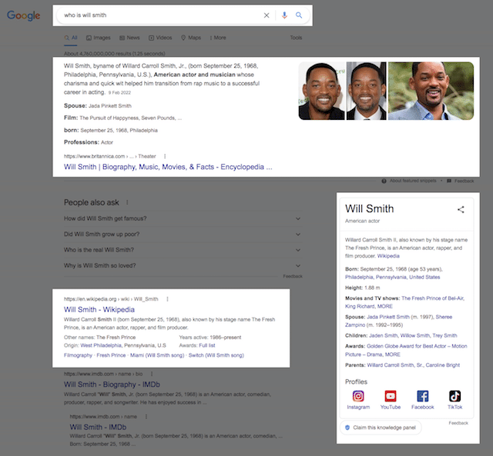Click Feedback under People also ask
This screenshot has width=493, height=456.
pos(293,276)
